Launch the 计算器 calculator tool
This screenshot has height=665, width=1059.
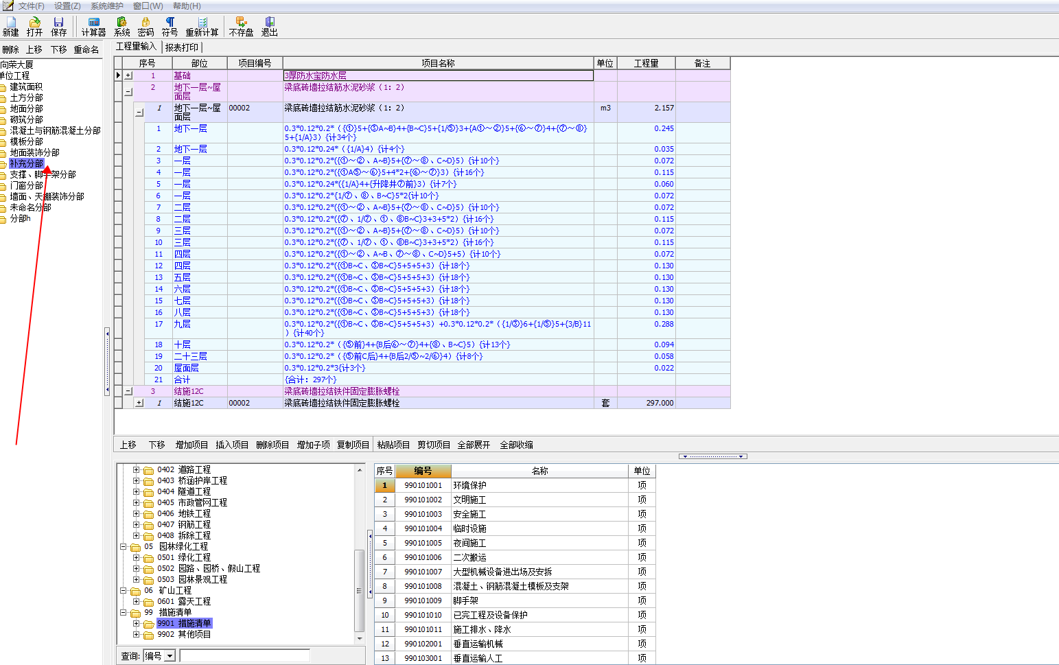[x=94, y=27]
